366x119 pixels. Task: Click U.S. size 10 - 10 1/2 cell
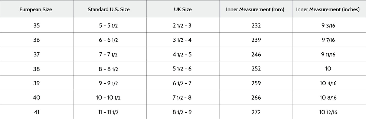click(x=108, y=98)
